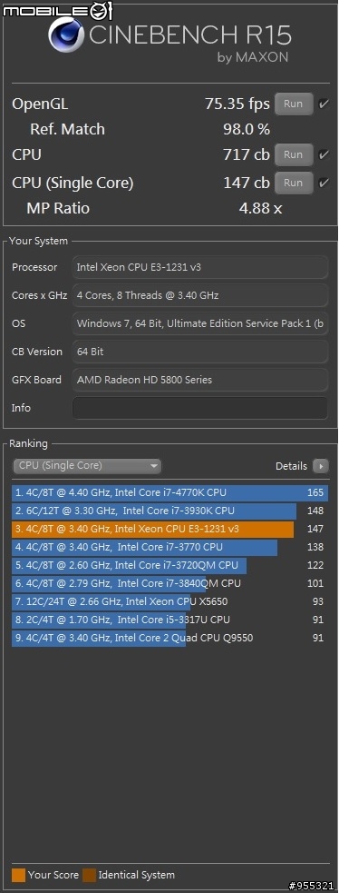Click the orange Your Score legend swatch
339x893 pixels.
19,875
